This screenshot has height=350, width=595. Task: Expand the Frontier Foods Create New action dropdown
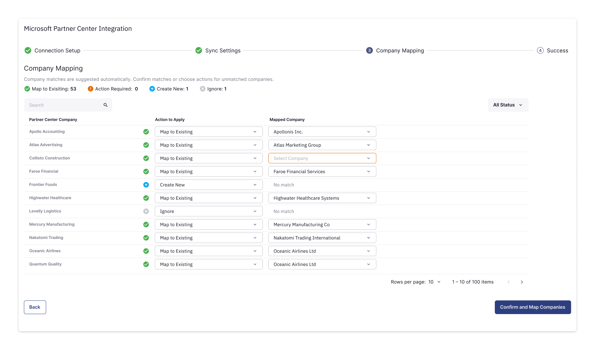click(208, 185)
